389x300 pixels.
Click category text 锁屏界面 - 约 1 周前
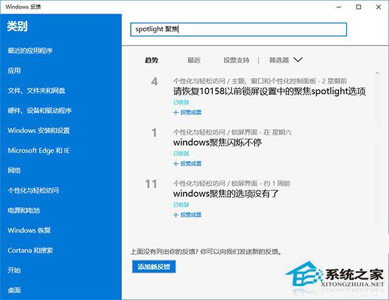click(x=261, y=183)
